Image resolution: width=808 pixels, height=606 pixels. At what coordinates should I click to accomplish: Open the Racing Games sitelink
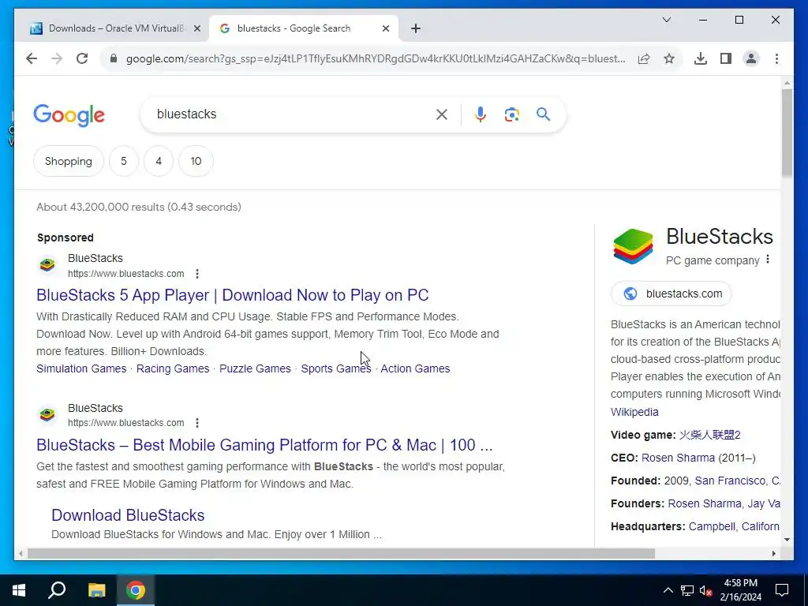click(173, 368)
